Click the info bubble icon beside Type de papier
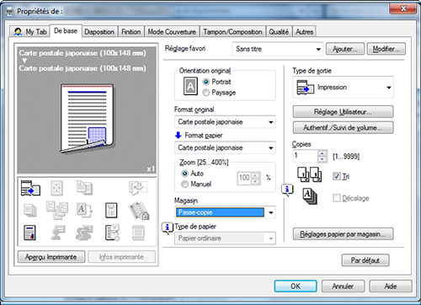Screen dimensions: 421x305 click(168, 228)
